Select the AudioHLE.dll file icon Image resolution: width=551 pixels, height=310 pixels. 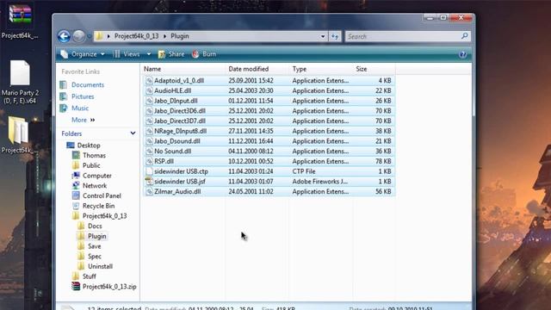149,90
